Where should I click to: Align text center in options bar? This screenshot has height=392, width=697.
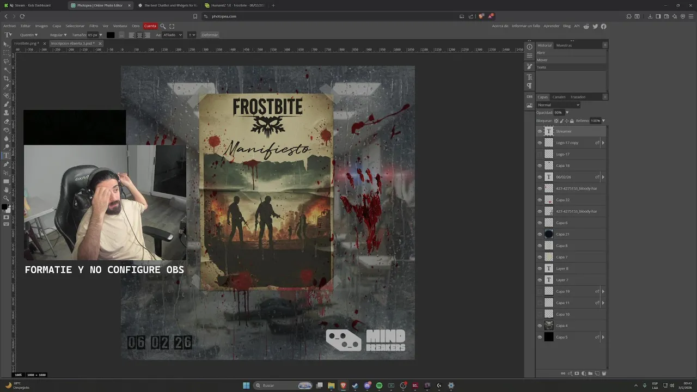coord(139,35)
